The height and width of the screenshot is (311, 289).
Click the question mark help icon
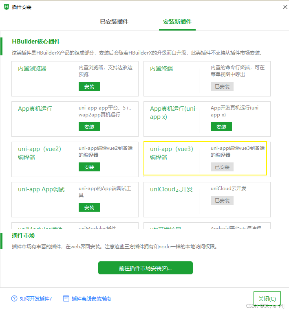pos(14,298)
